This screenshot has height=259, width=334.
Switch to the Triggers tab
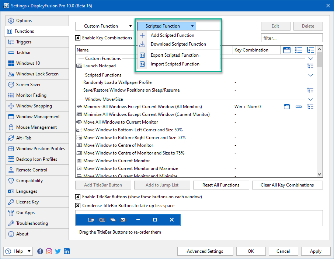pyautogui.click(x=37, y=42)
